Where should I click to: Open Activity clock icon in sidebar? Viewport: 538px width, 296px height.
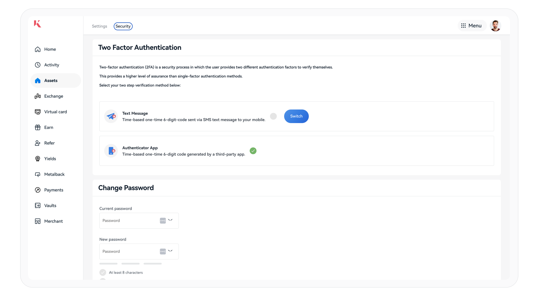pyautogui.click(x=38, y=65)
